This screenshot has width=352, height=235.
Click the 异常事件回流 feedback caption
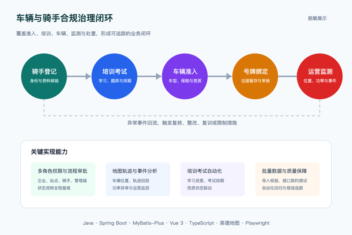pos(182,123)
